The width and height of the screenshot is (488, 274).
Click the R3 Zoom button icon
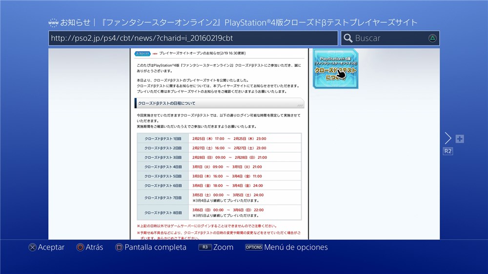(x=205, y=247)
